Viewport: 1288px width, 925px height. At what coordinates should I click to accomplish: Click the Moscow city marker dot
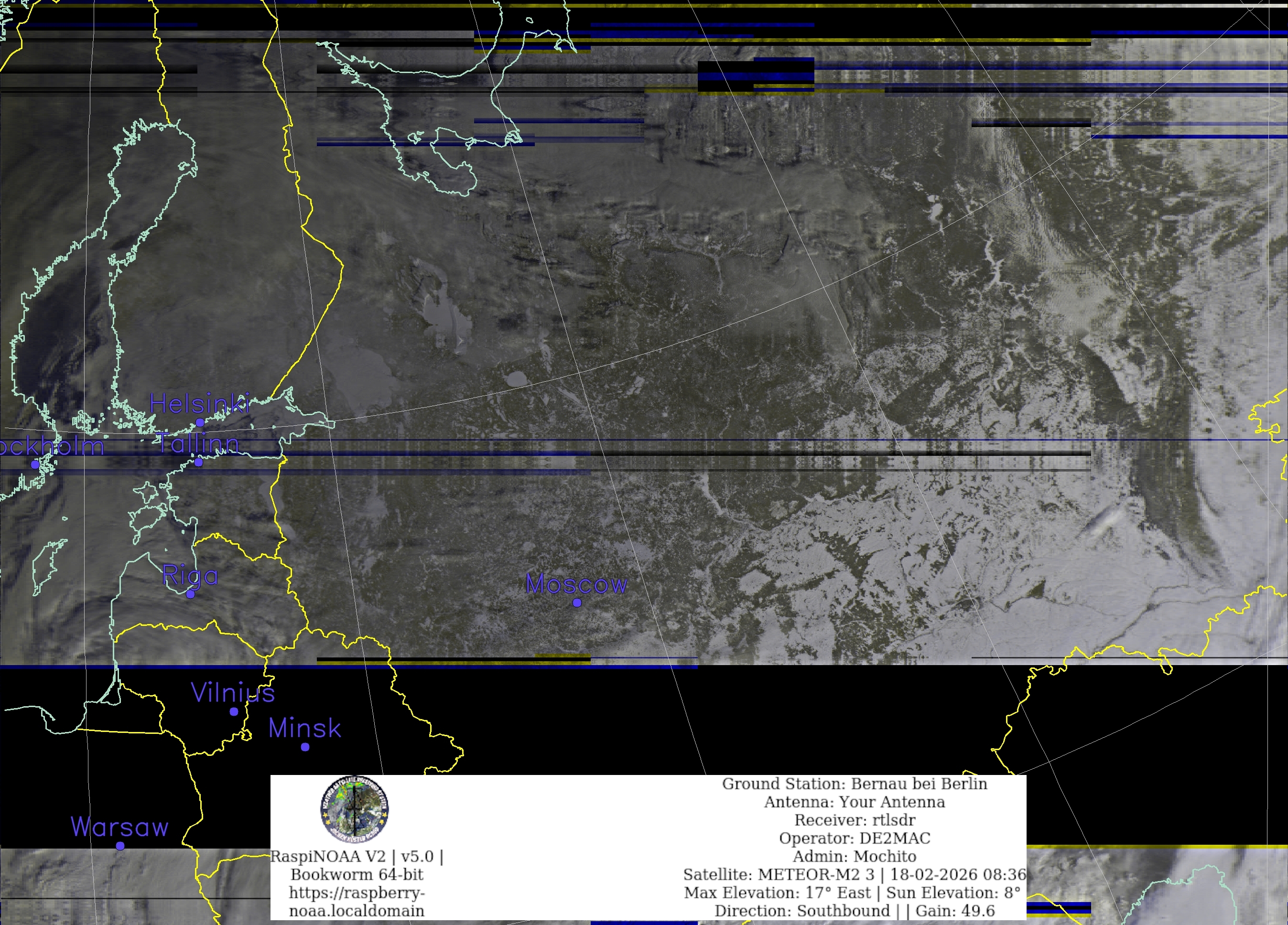(x=577, y=603)
